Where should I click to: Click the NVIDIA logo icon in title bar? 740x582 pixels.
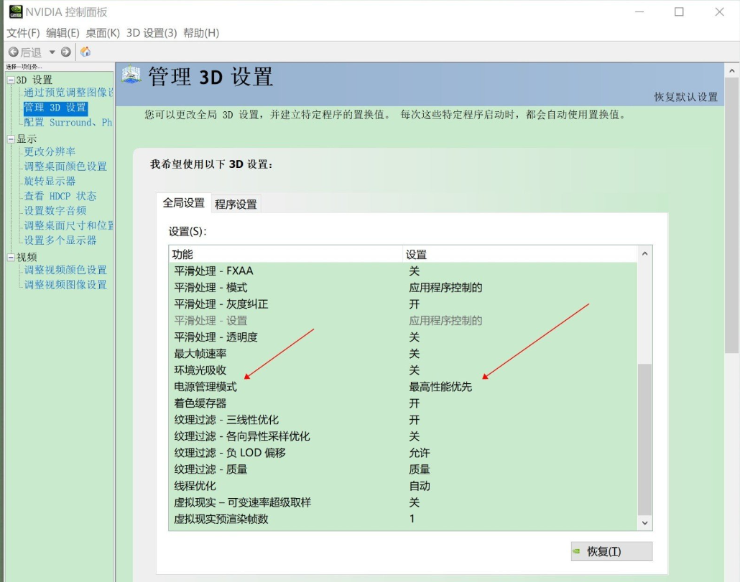(x=16, y=11)
